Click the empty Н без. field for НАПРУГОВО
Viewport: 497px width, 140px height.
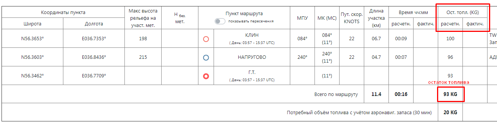(x=180, y=57)
